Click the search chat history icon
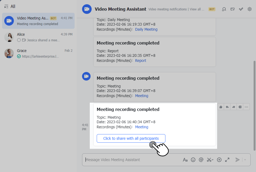Image resolution: width=256 pixels, height=172 pixels. (224, 9)
